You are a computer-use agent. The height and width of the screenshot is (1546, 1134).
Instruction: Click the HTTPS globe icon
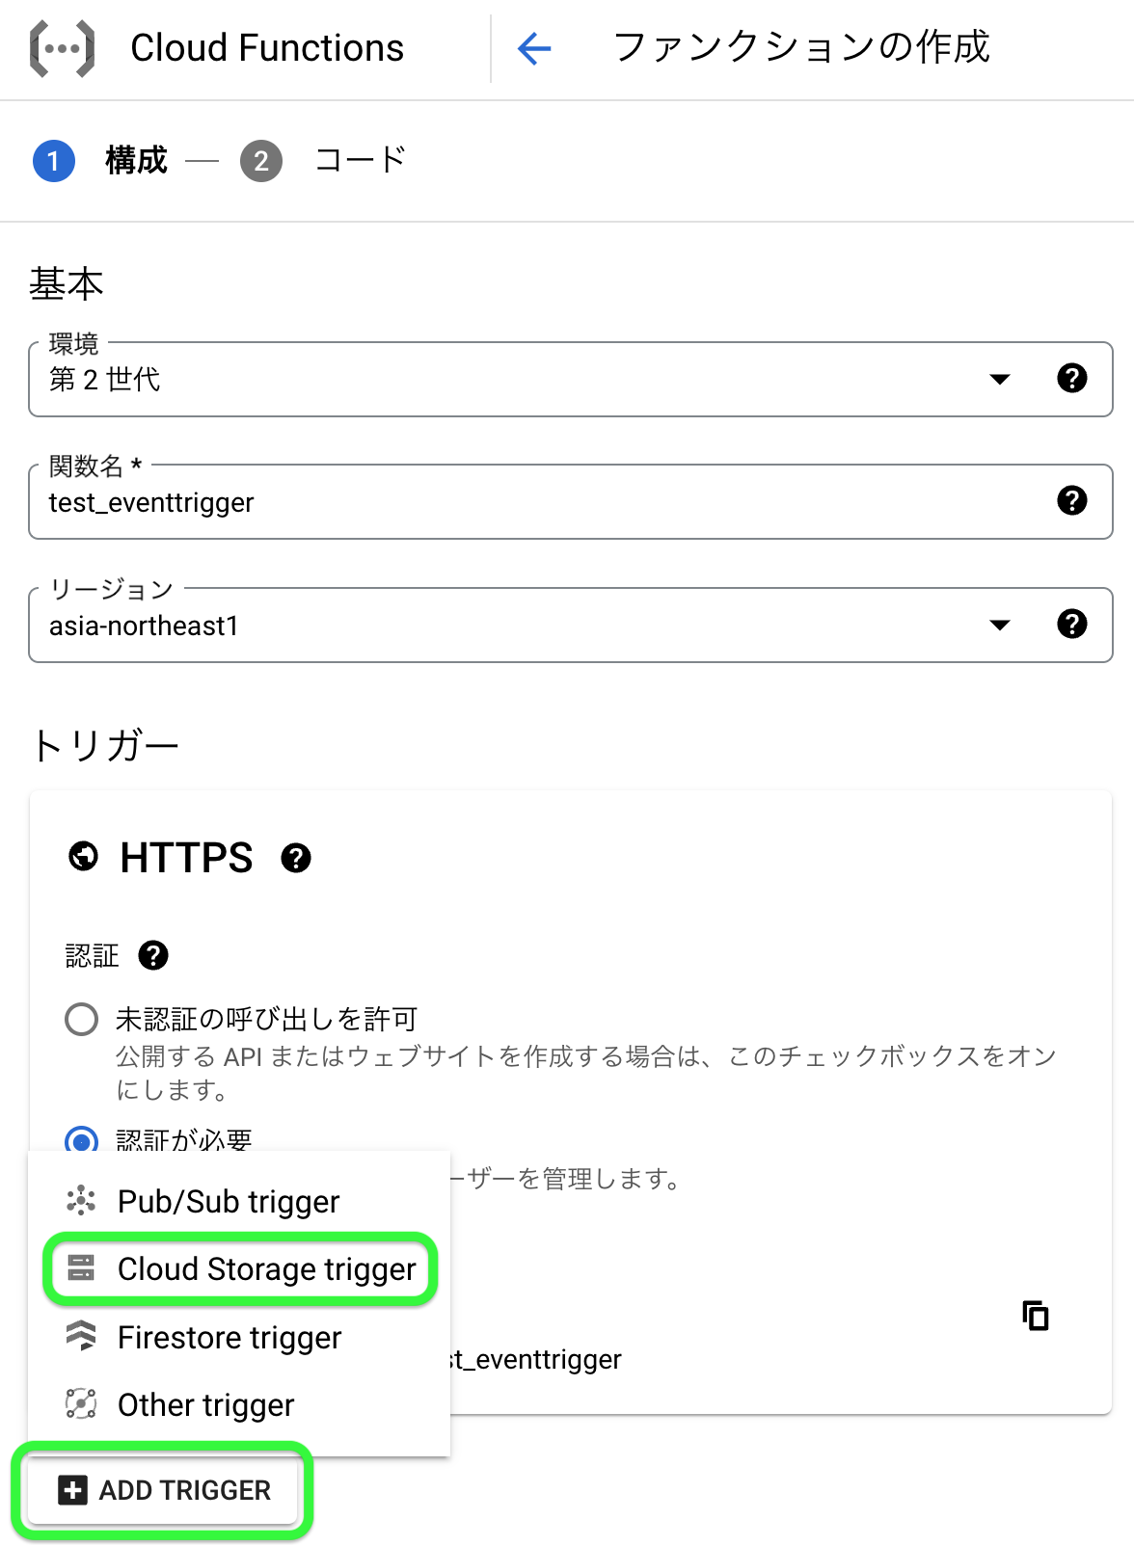[x=85, y=856]
